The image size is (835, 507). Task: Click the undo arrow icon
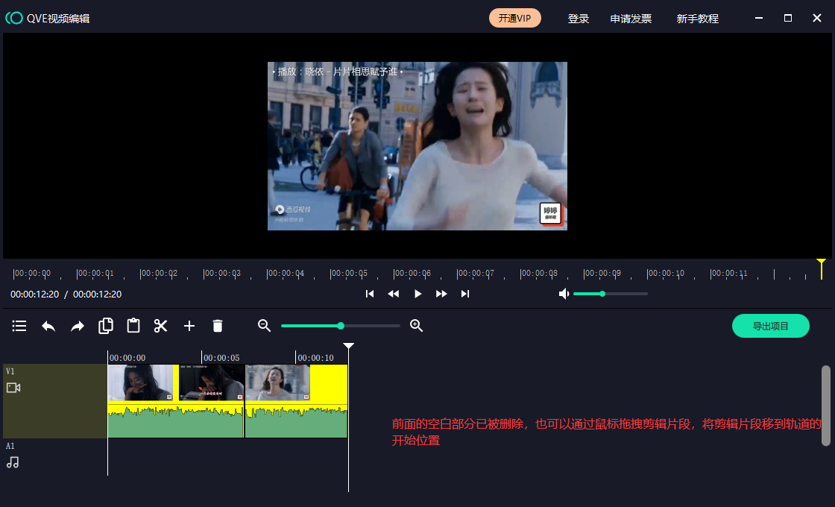(x=48, y=326)
